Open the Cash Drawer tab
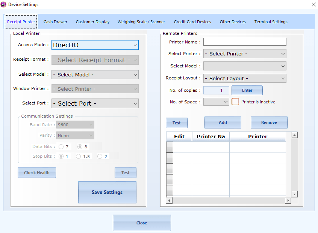Viewport: 318px width, 233px height. click(55, 22)
